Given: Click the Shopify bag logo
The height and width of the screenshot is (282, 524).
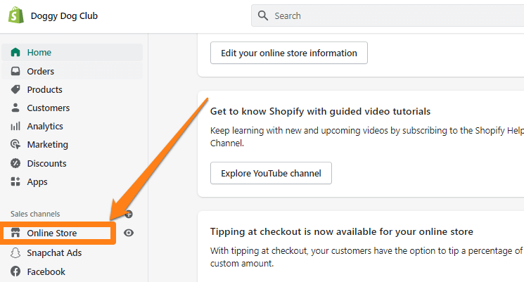Looking at the screenshot, I should click(x=16, y=15).
